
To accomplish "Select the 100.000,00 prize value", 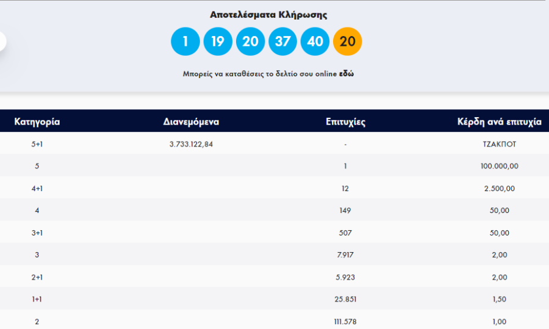I will (x=499, y=166).
